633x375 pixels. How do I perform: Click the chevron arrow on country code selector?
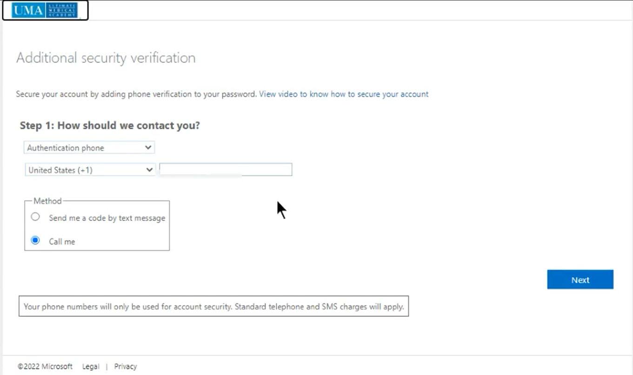(149, 170)
